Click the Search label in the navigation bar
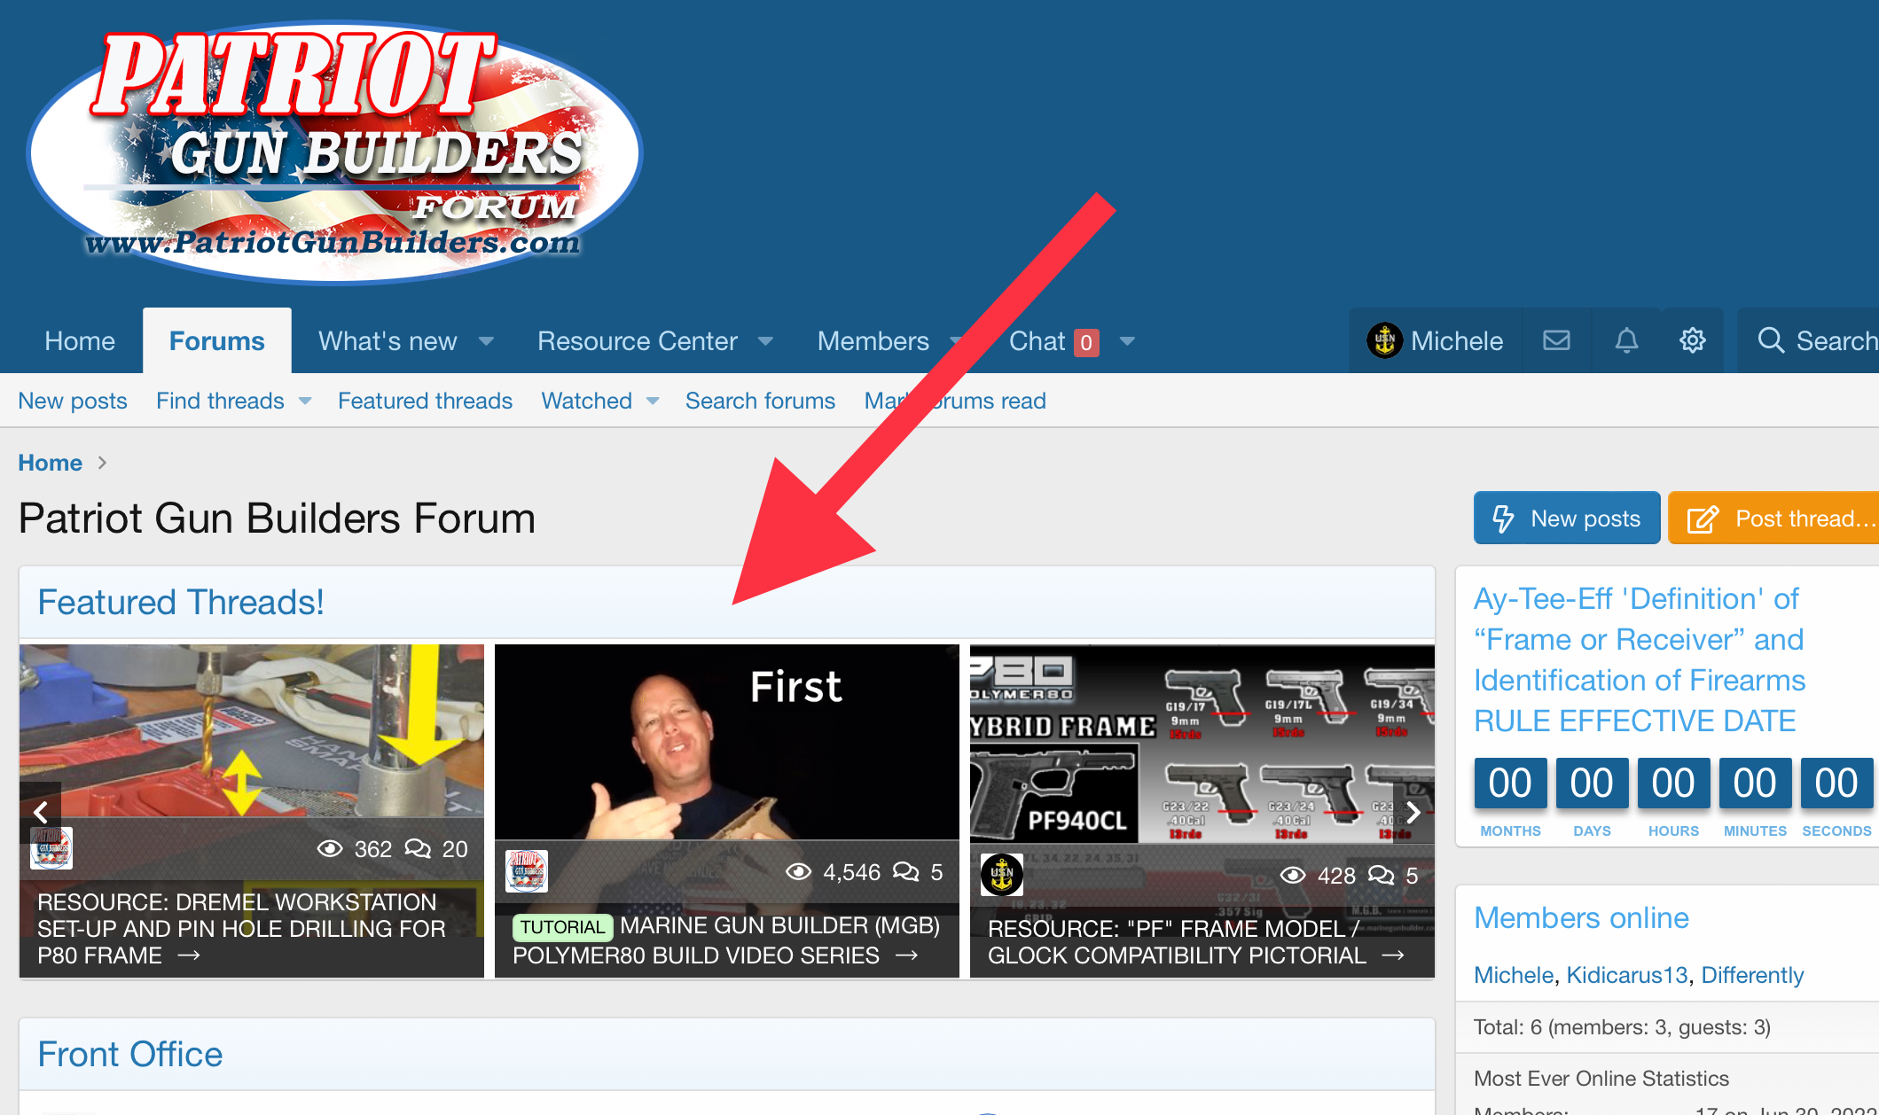This screenshot has height=1115, width=1879. 1837,341
